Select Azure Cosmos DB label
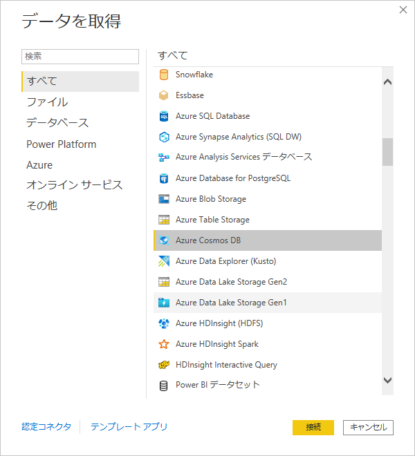 [x=208, y=240]
